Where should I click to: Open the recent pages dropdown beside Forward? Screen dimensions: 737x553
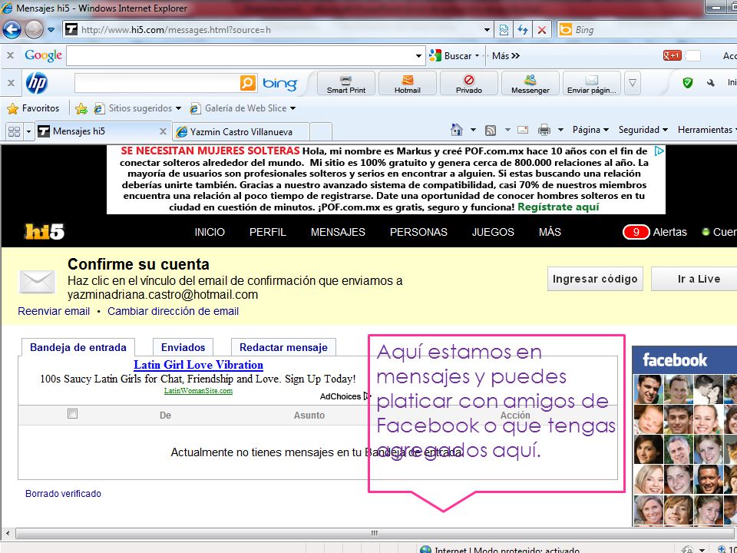(51, 30)
